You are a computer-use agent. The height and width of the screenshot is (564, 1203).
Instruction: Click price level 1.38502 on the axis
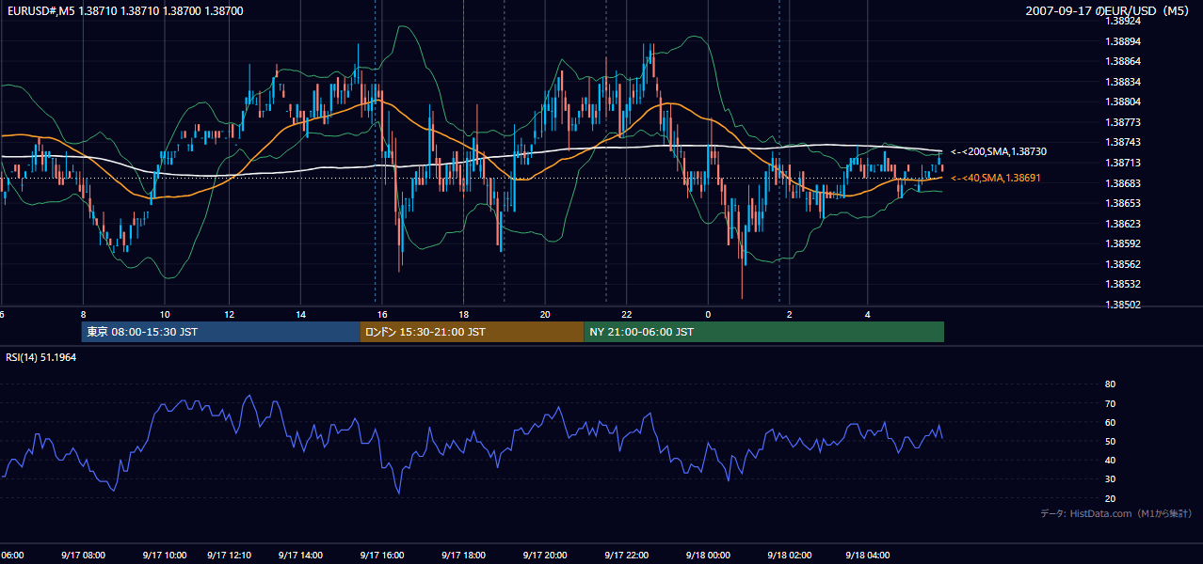(x=1124, y=305)
